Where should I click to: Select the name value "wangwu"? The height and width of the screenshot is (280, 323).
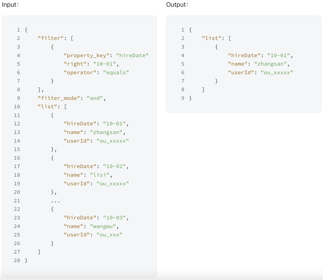coord(103,226)
